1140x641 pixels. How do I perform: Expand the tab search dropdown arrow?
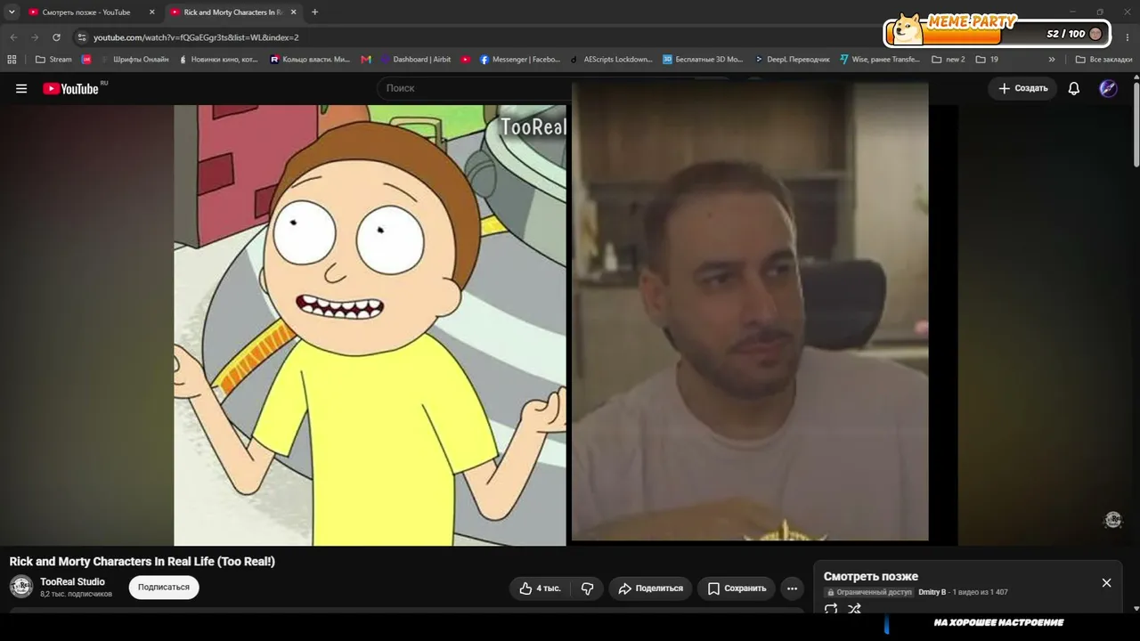pyautogui.click(x=12, y=12)
